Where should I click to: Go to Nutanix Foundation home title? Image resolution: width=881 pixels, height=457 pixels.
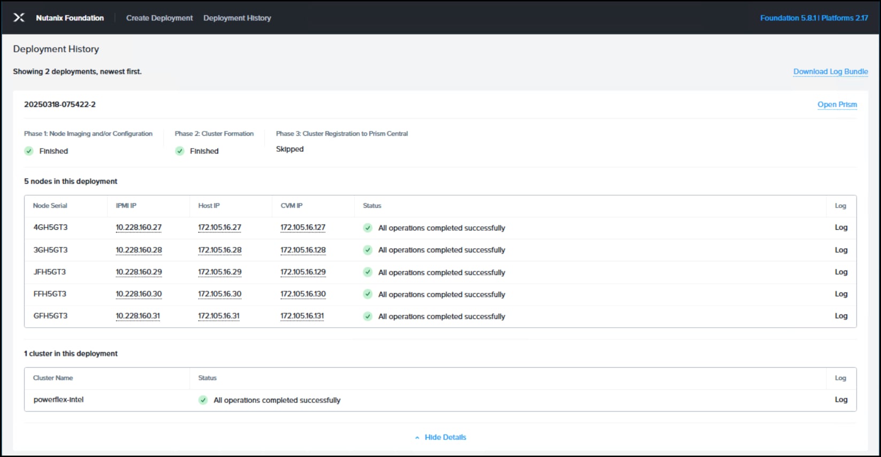(70, 18)
